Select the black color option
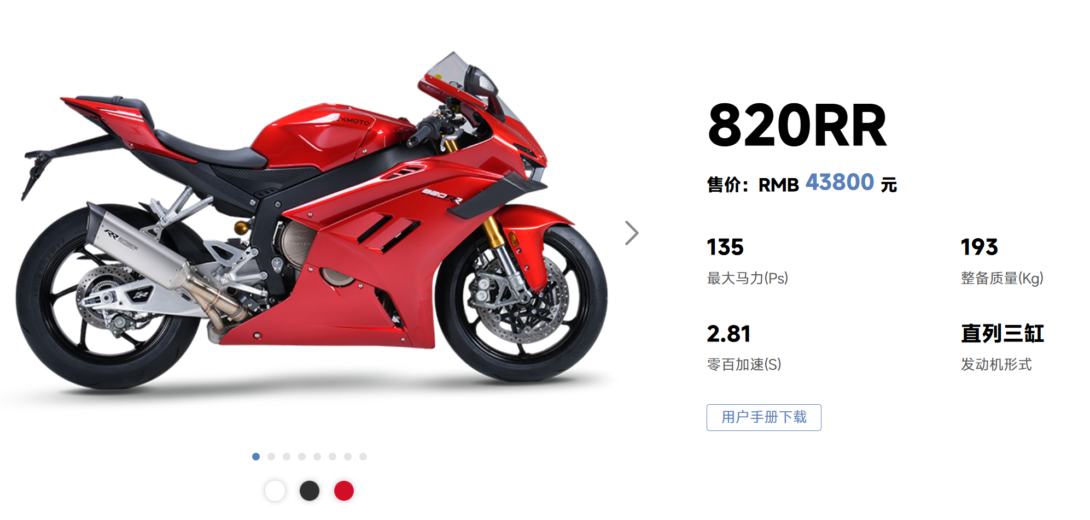This screenshot has width=1090, height=520. (310, 491)
